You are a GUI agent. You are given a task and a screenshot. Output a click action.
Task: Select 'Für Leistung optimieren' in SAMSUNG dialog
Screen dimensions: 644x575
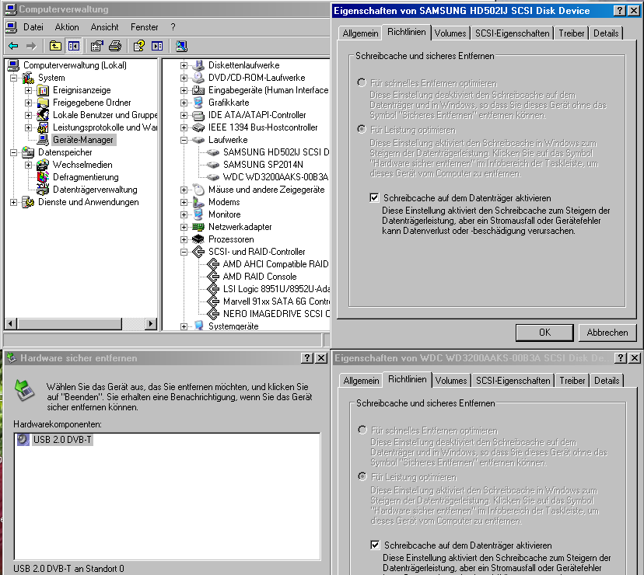362,130
